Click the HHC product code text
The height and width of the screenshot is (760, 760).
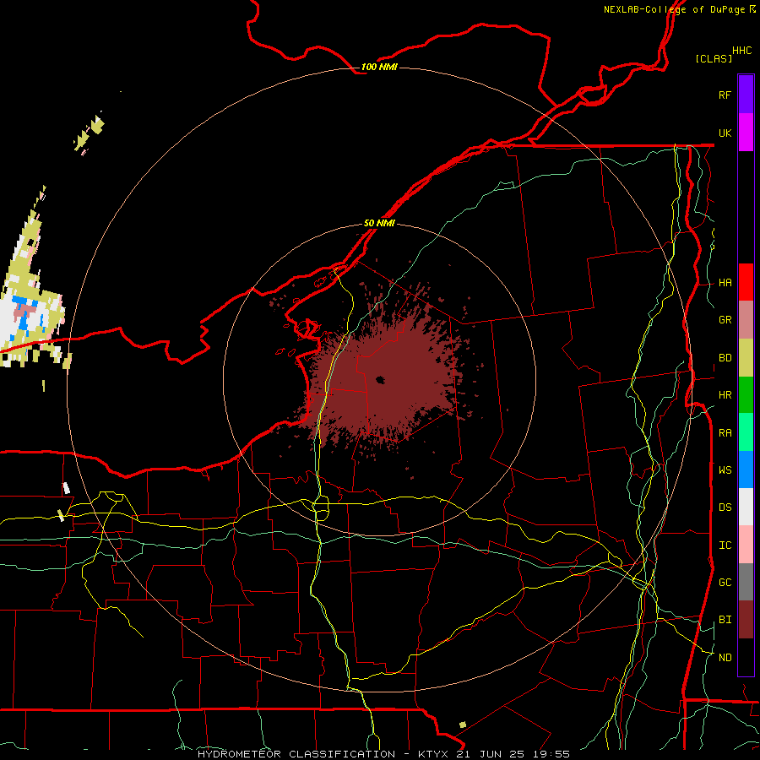coord(741,51)
